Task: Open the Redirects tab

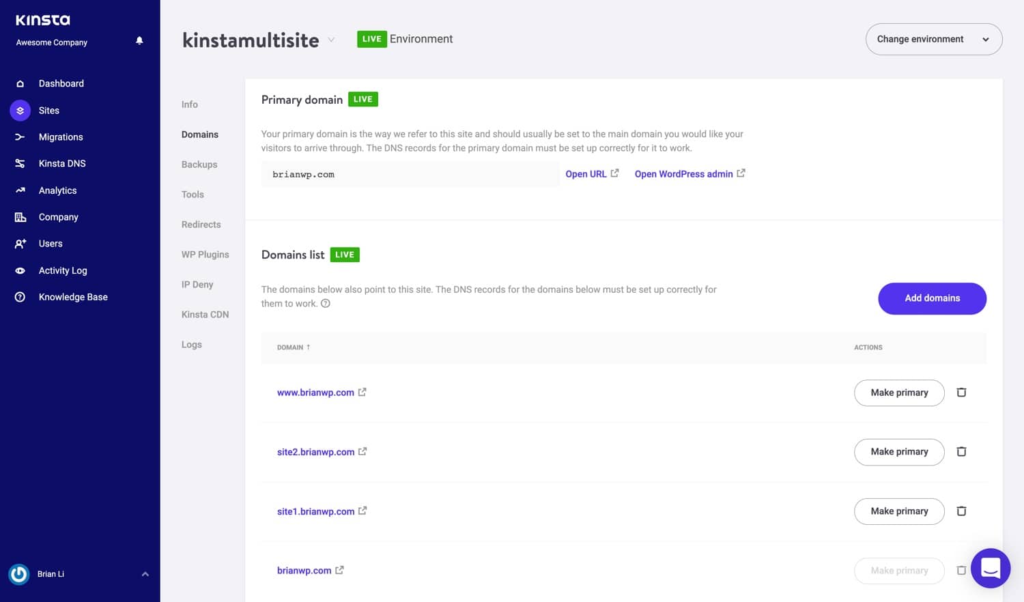Action: point(201,224)
